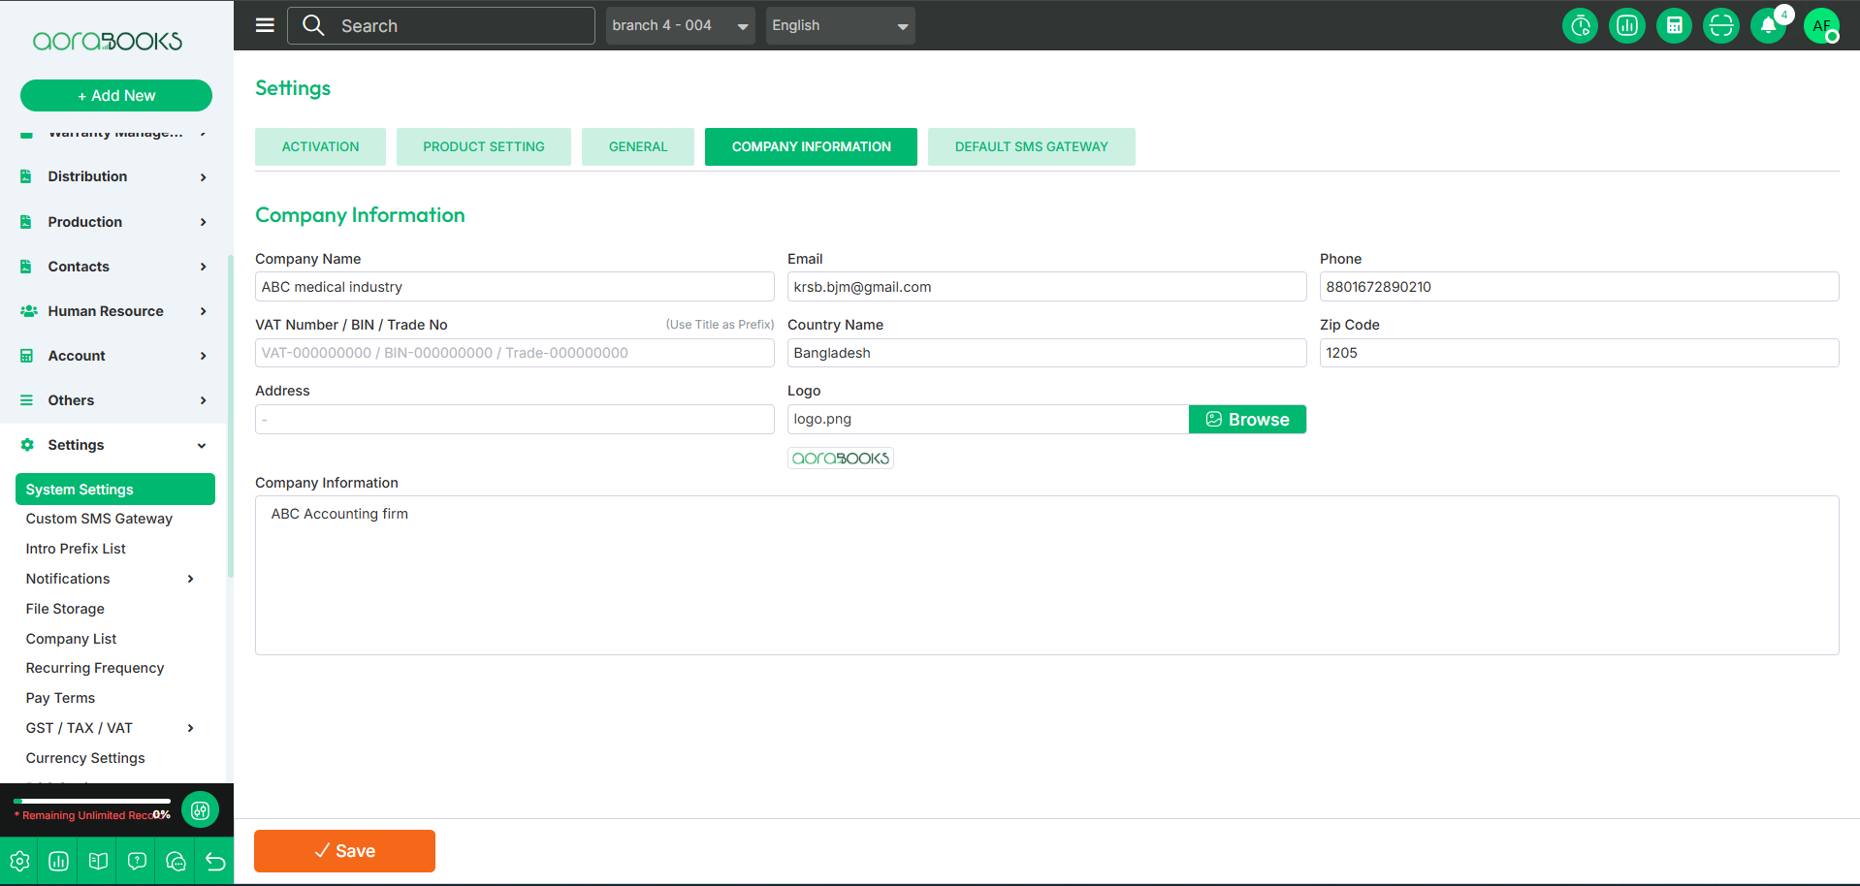
Task: Click the barcode scan icon in header
Action: (x=1720, y=26)
